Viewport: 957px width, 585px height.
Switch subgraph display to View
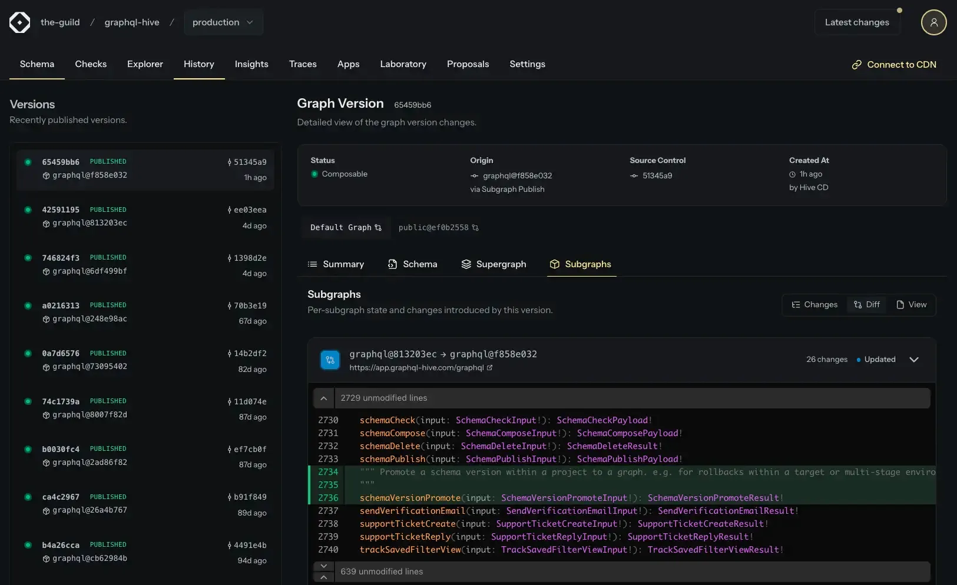(911, 305)
